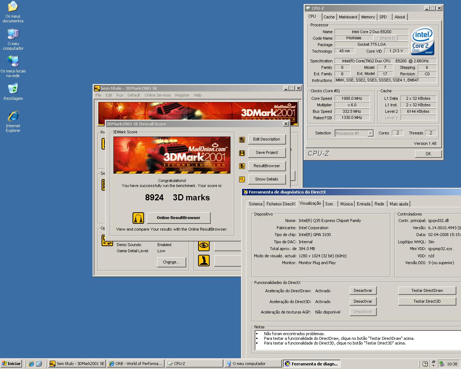Switch to the Som tab

click(x=329, y=204)
